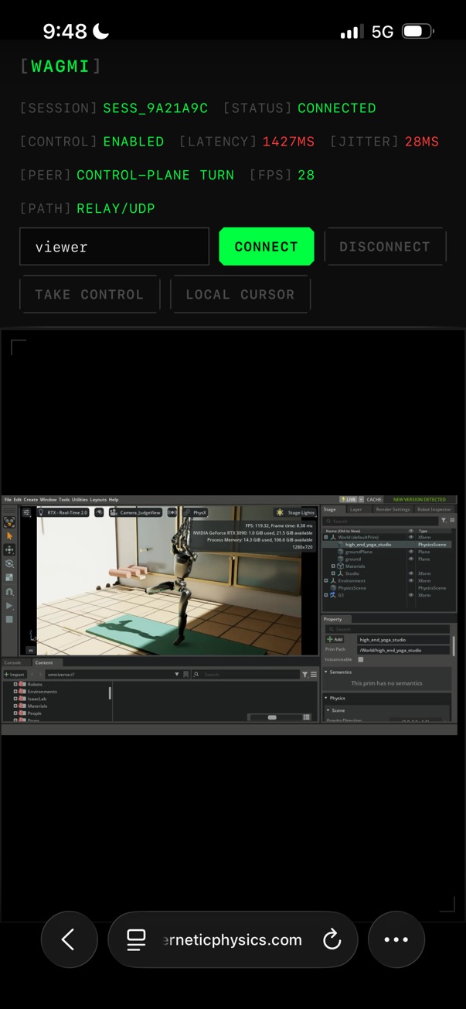The image size is (466, 1009).
Task: Tap the green CONNECT button
Action: pos(267,247)
